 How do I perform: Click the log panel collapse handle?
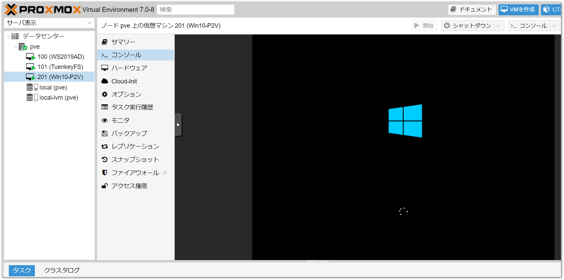[318, 261]
